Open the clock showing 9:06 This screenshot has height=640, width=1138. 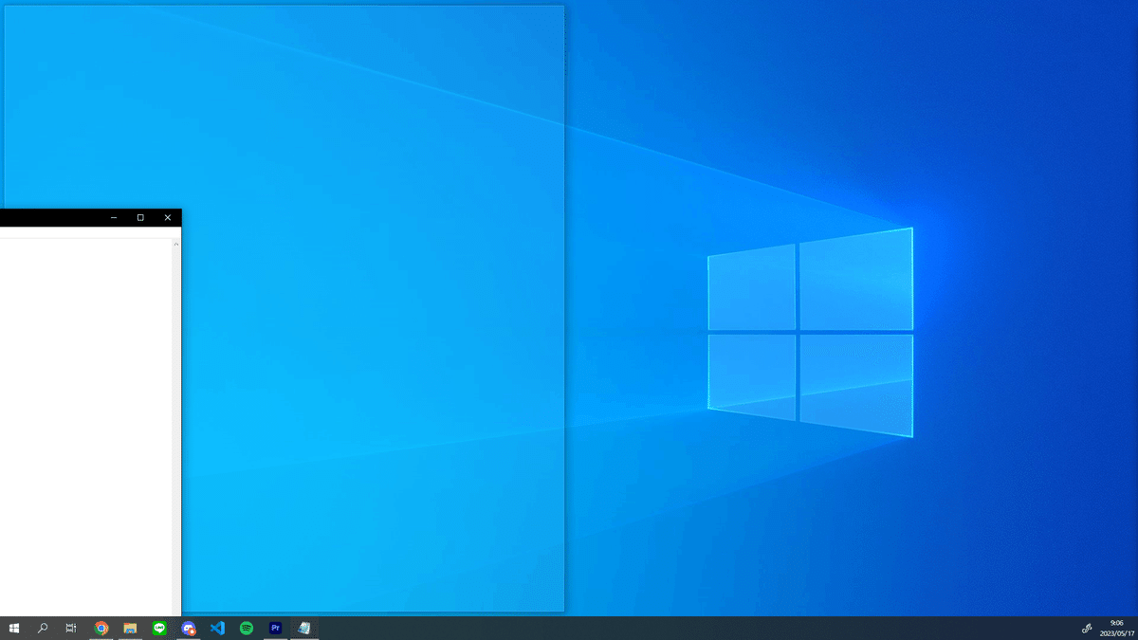(1117, 628)
